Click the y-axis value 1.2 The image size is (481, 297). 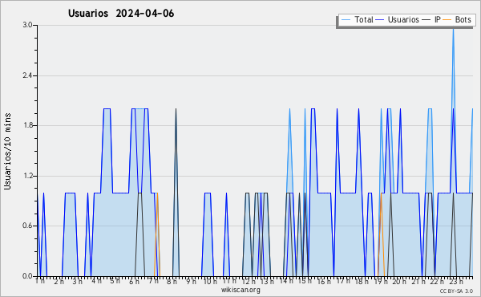pyautogui.click(x=27, y=176)
